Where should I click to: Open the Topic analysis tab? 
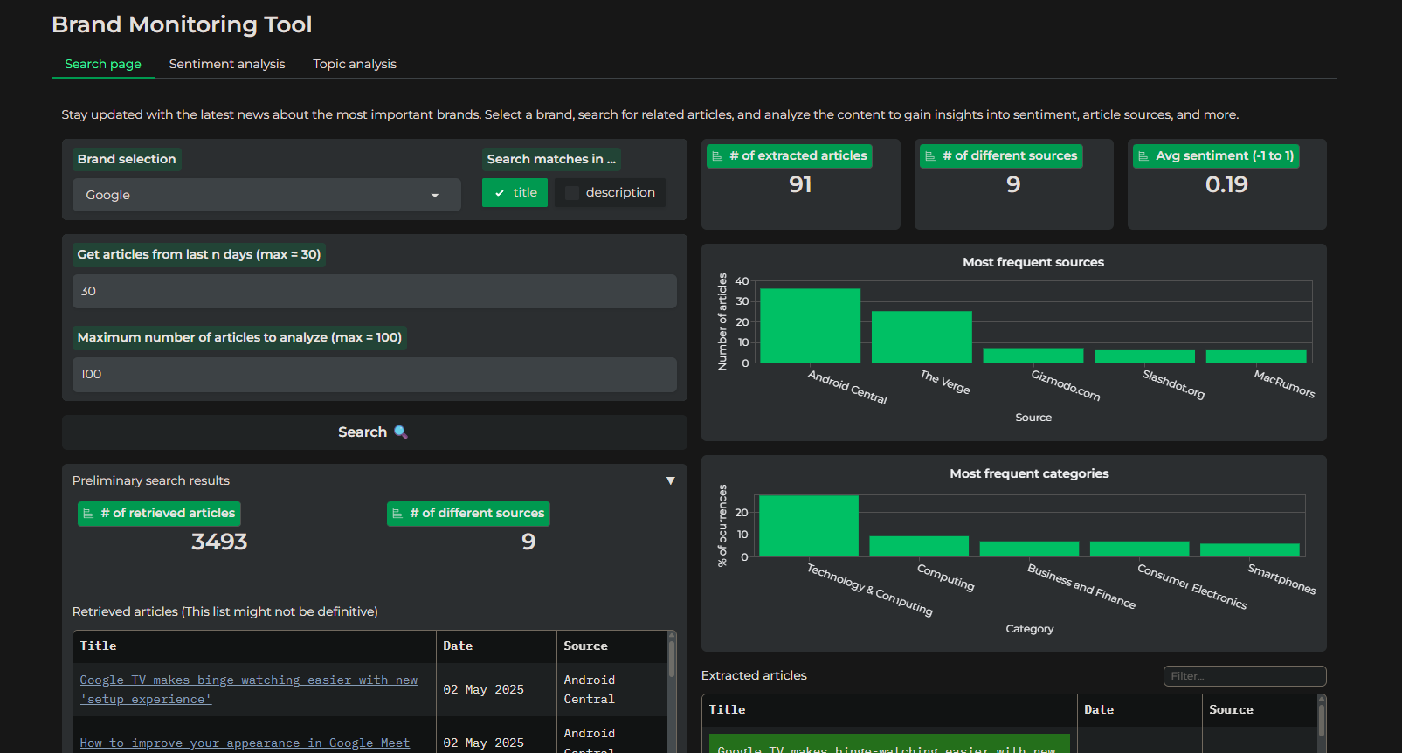click(355, 64)
